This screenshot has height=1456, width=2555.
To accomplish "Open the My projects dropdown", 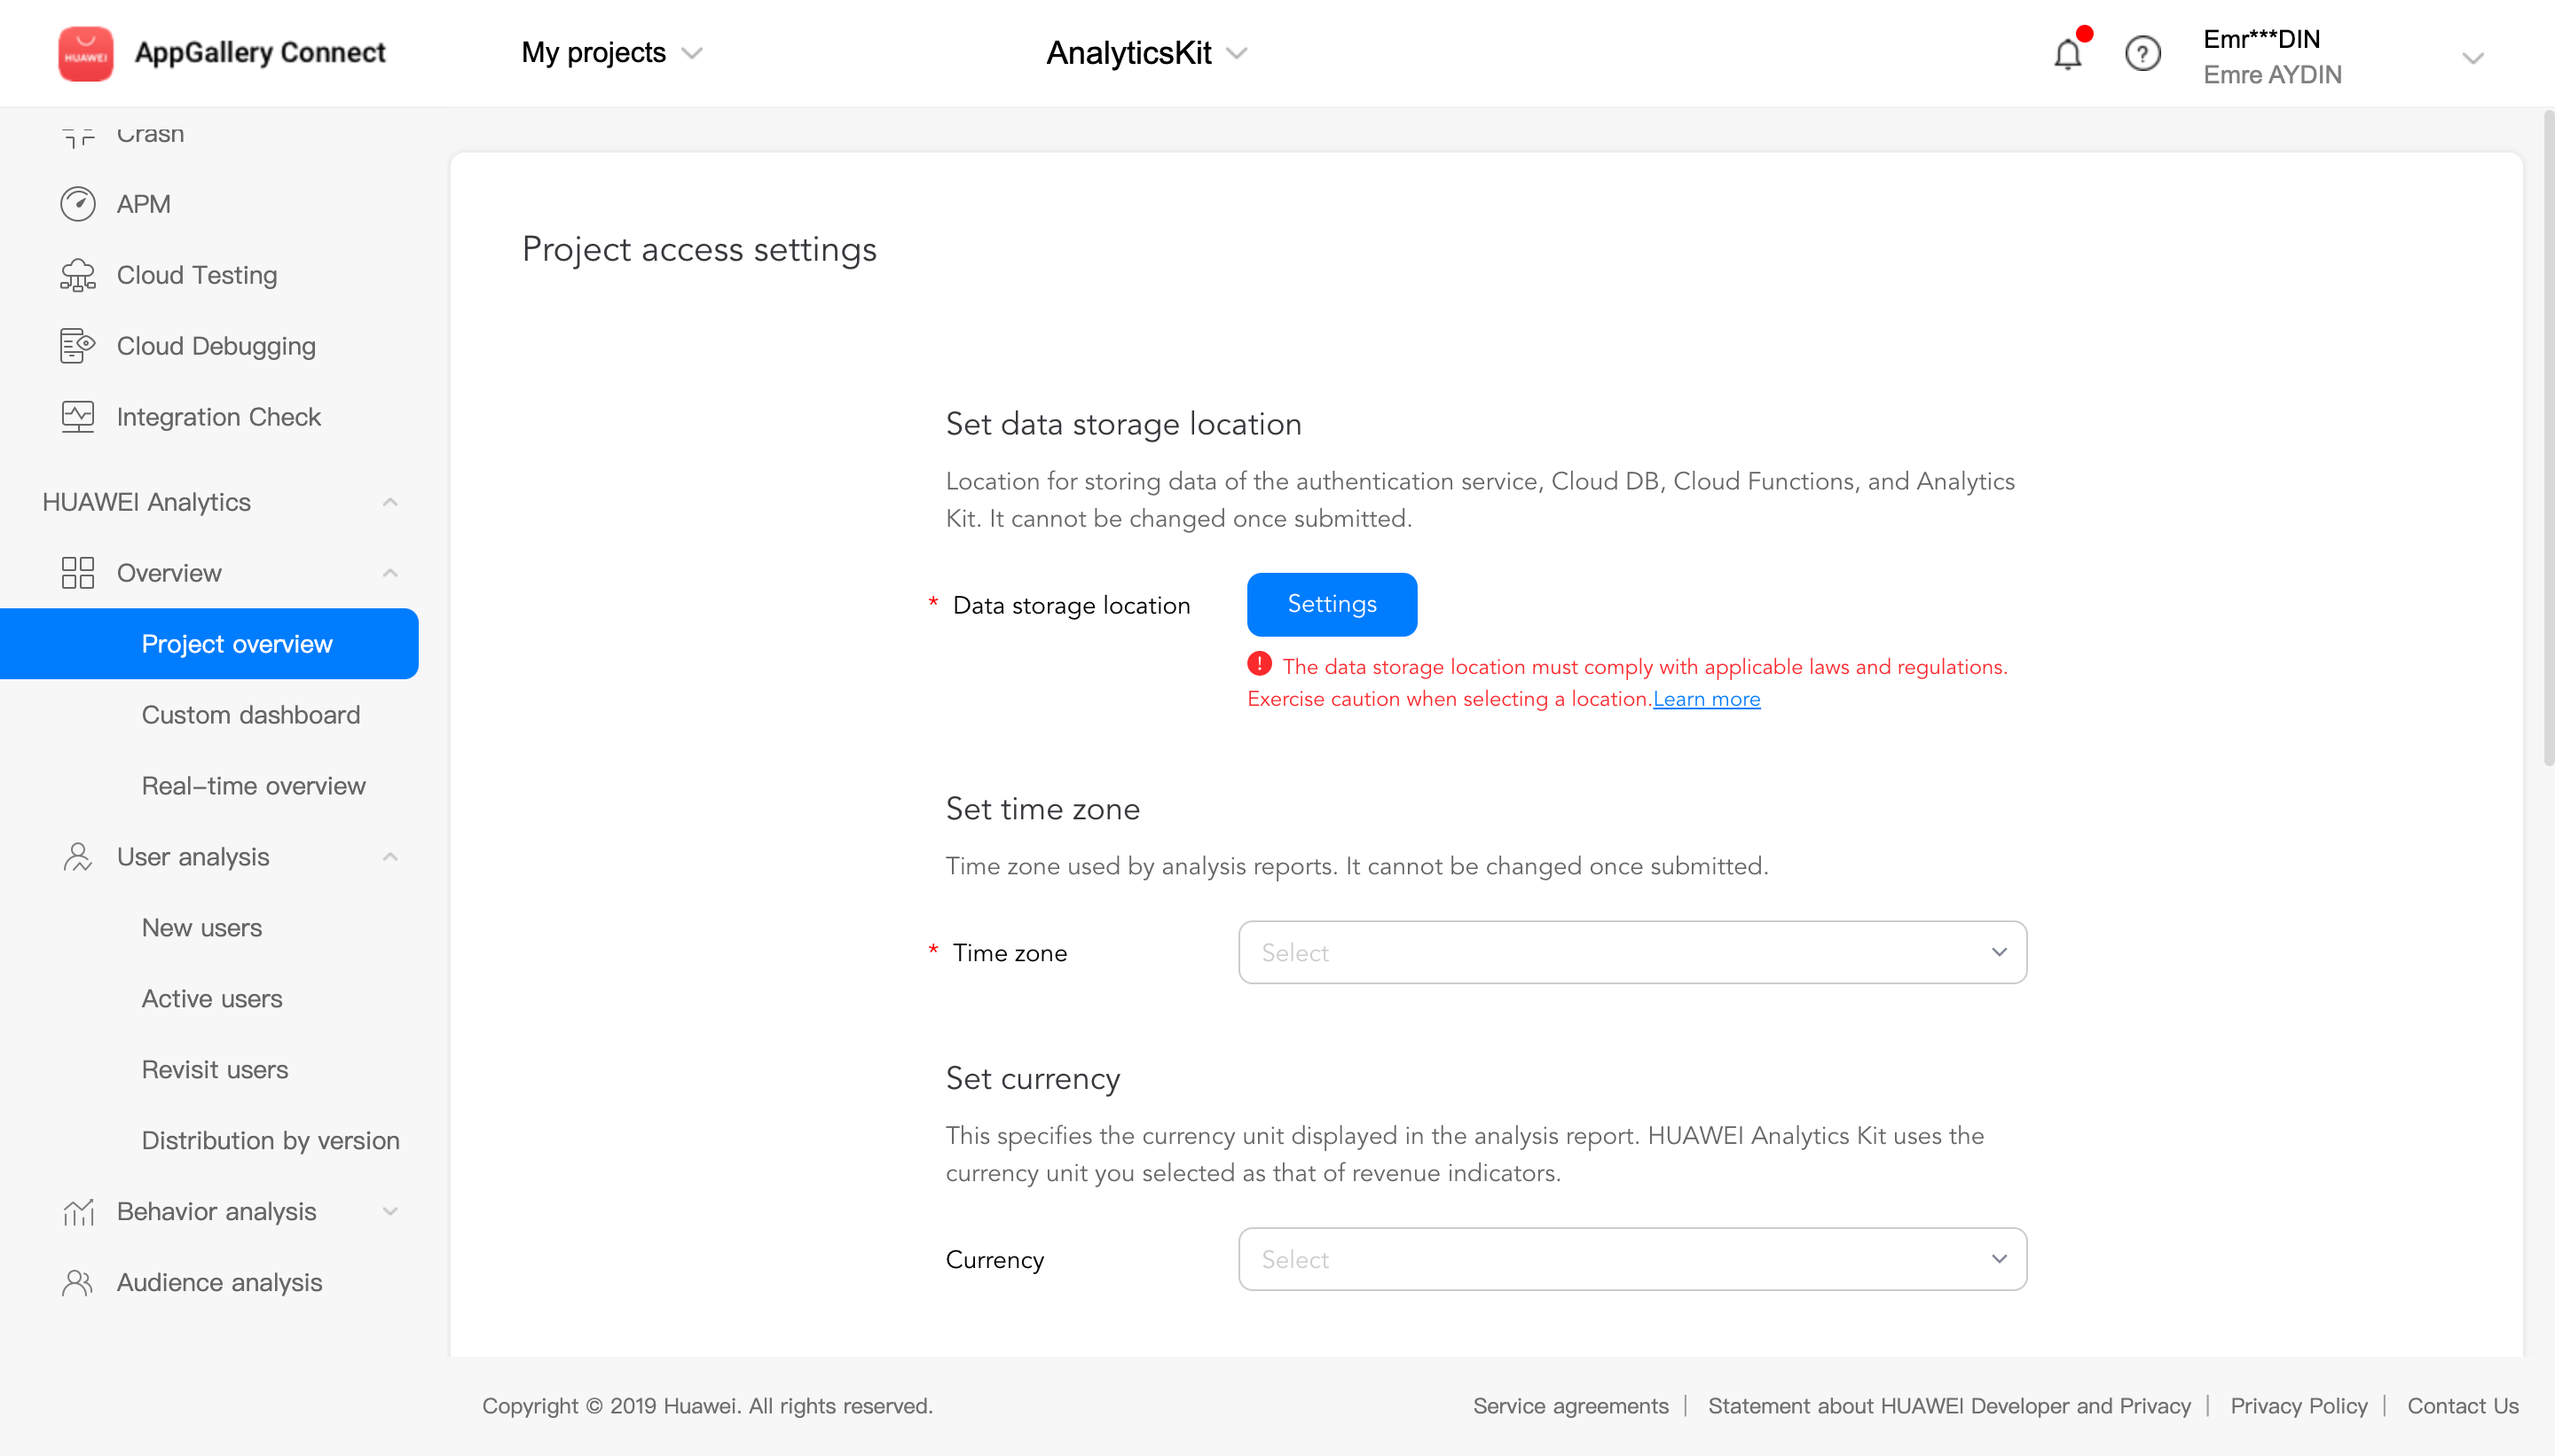I will click(611, 53).
